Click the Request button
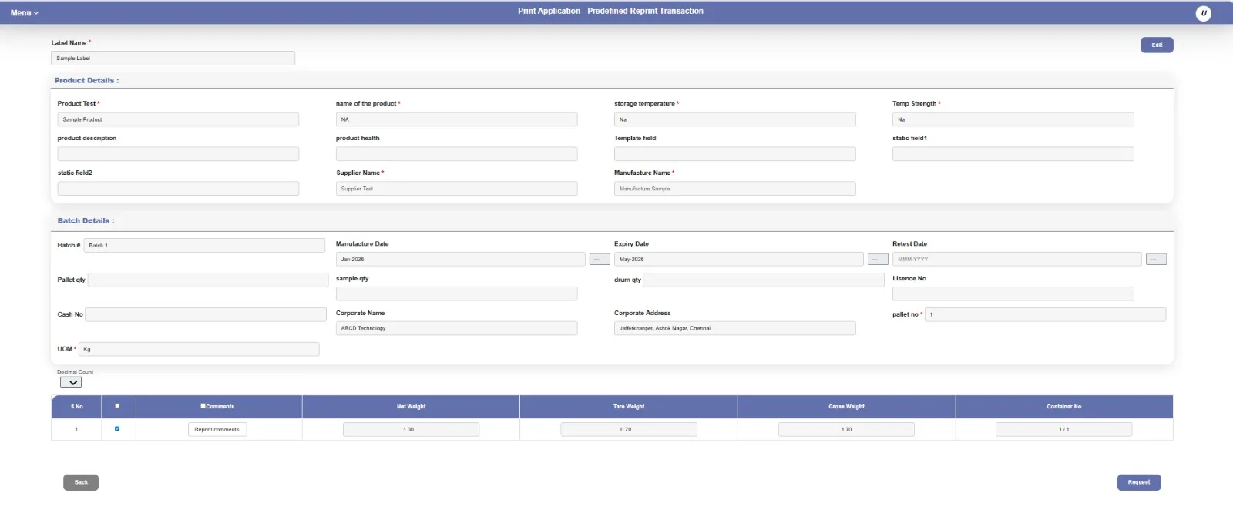Image resolution: width=1233 pixels, height=520 pixels. pyautogui.click(x=1139, y=482)
